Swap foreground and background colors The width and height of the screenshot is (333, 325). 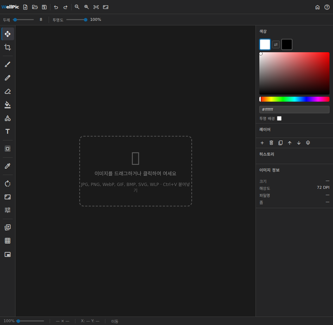pos(276,44)
